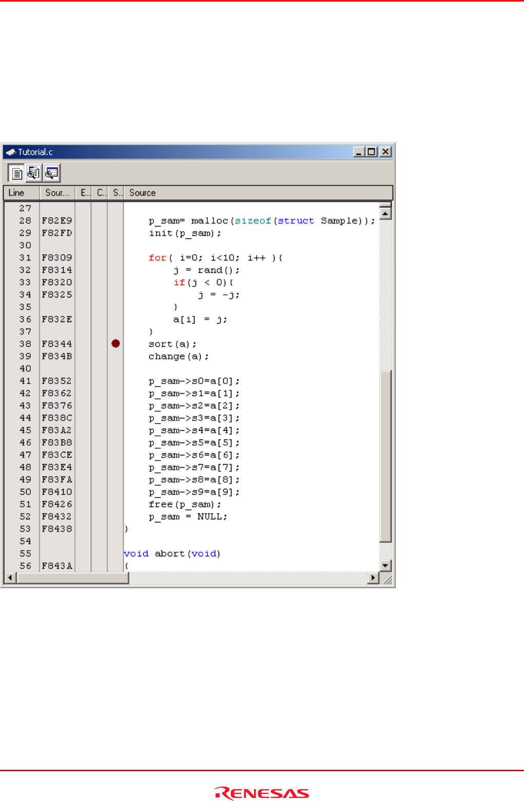Click the red breakpoint on line 38
The height and width of the screenshot is (801, 524).
(115, 344)
